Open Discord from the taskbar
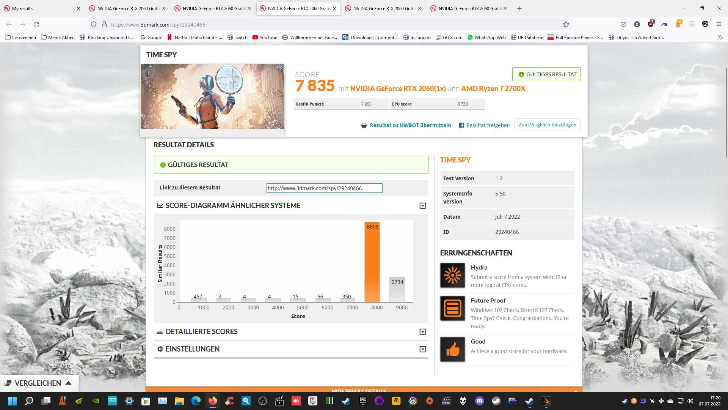Screen dimensions: 728x410 [480, 401]
